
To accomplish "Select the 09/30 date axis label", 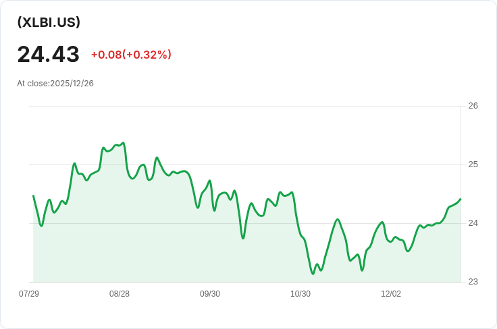I will point(210,294).
